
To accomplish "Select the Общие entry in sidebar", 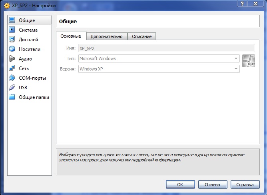I will click(30, 20).
